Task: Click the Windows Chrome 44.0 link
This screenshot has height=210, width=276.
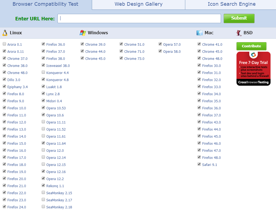Action: pyautogui.click(x=95, y=52)
